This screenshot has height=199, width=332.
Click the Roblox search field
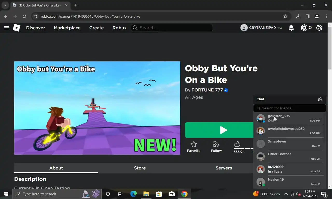[x=172, y=28]
